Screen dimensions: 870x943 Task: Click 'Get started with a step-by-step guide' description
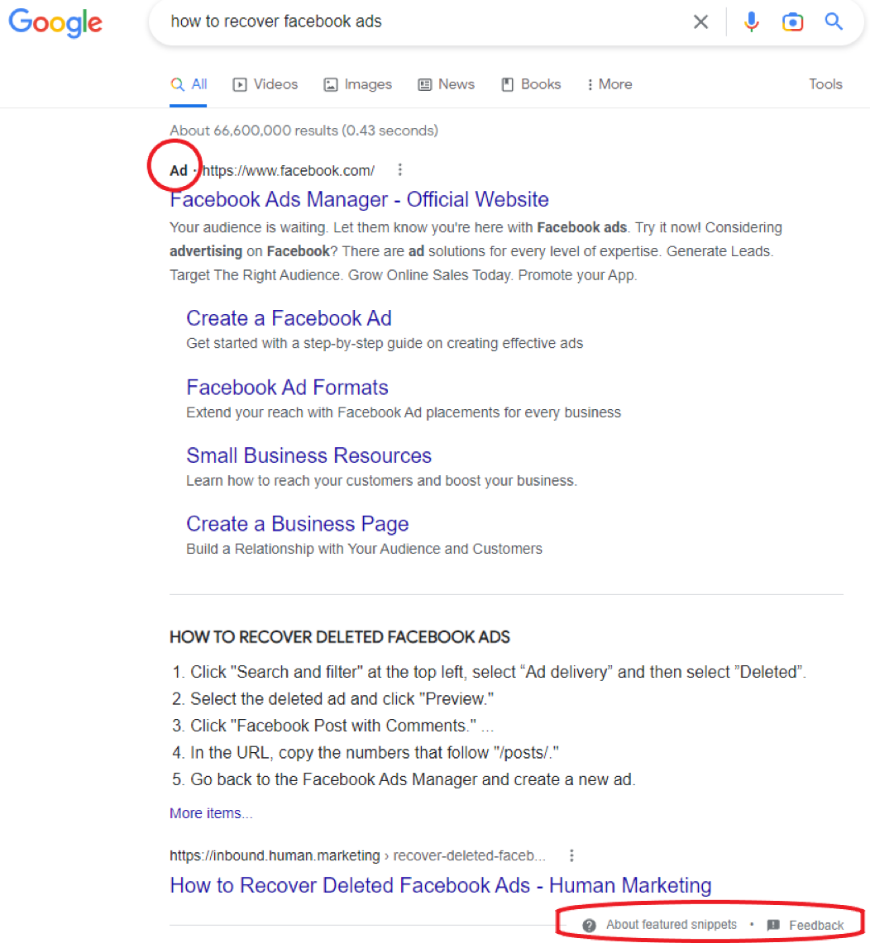pos(385,344)
